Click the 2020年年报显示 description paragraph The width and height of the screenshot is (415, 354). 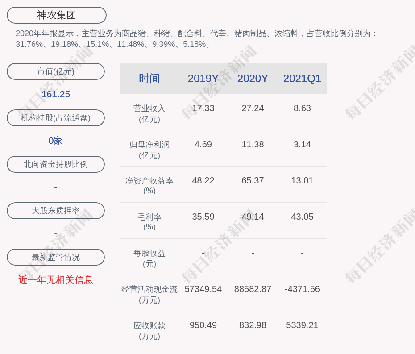pos(196,39)
